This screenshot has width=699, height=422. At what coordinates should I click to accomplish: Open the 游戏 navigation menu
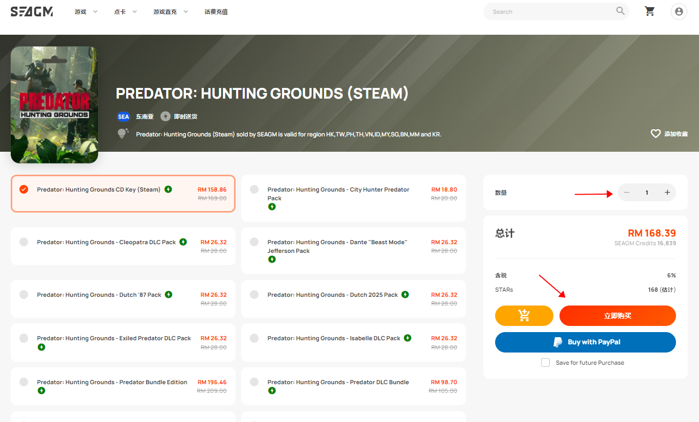[80, 12]
